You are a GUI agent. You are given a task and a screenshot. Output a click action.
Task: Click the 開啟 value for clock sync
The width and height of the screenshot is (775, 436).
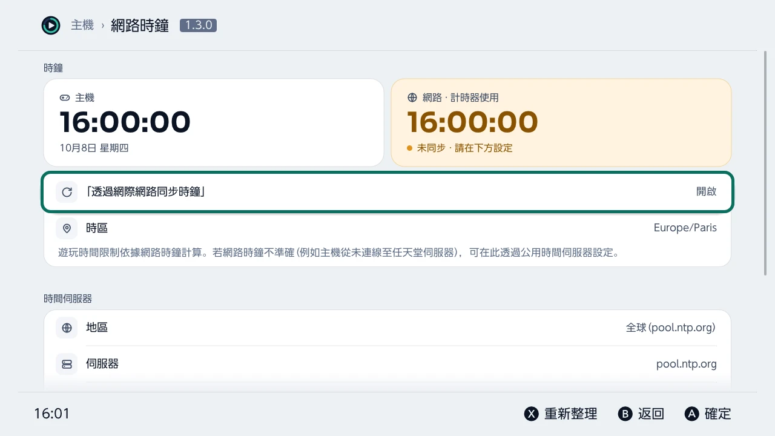coord(707,191)
